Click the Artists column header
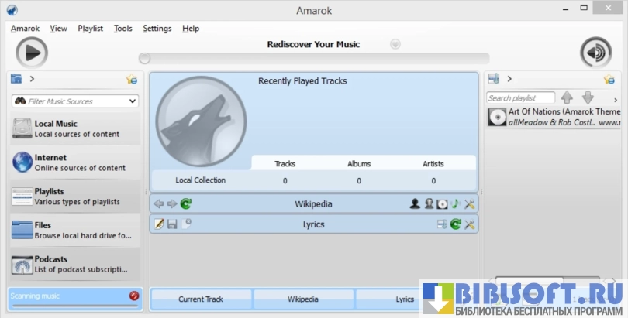The width and height of the screenshot is (628, 318). point(433,164)
